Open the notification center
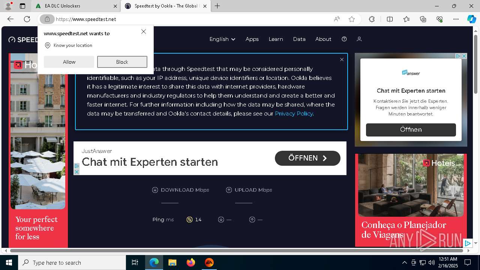This screenshot has height=270, width=480. tap(468, 262)
